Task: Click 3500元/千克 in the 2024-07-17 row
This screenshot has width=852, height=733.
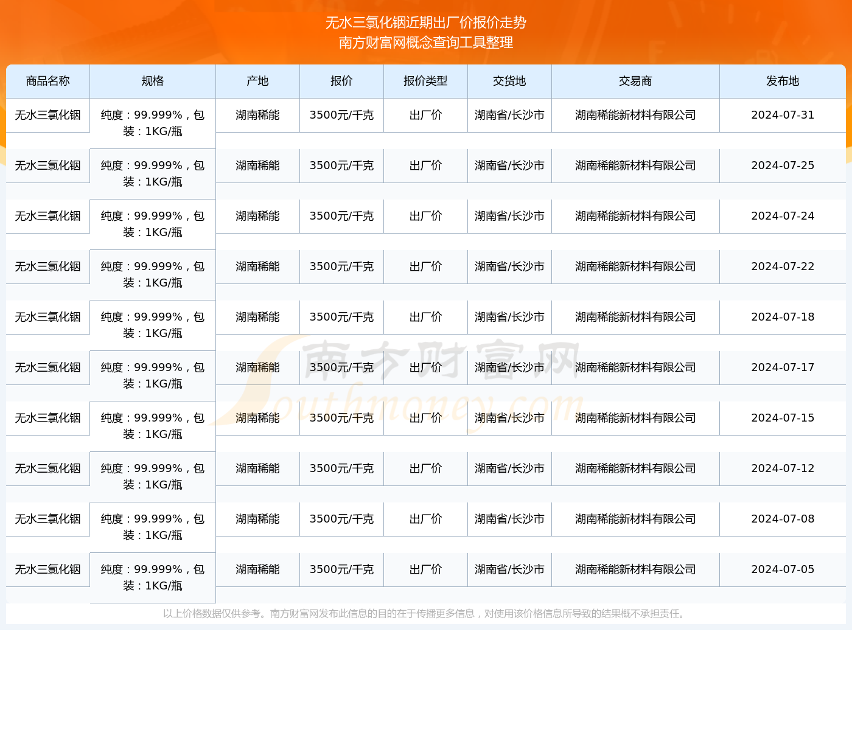Action: [342, 367]
